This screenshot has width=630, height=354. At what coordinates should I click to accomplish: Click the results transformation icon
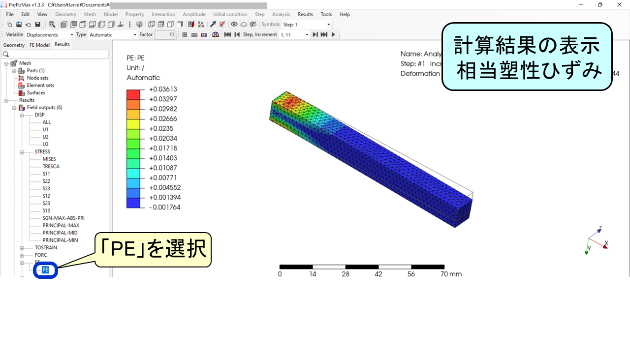pos(216,35)
